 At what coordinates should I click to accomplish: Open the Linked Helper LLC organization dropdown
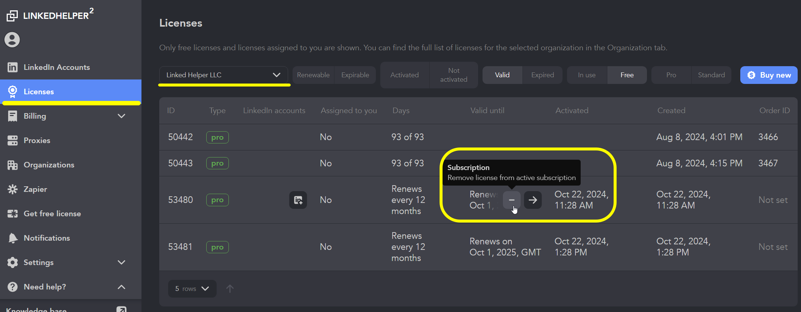(223, 75)
